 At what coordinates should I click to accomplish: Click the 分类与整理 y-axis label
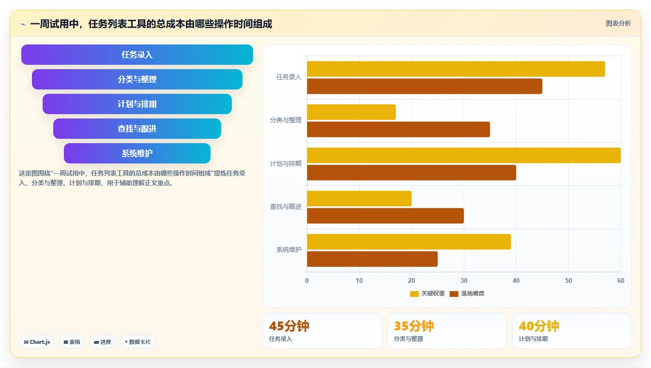[286, 120]
